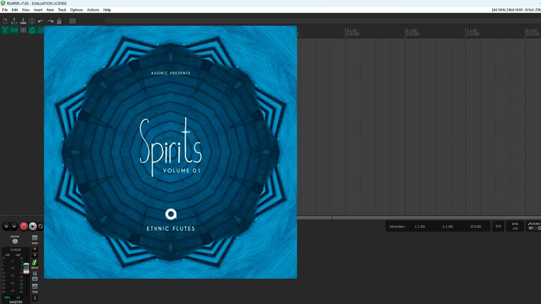Open the Insert menu

pos(38,10)
